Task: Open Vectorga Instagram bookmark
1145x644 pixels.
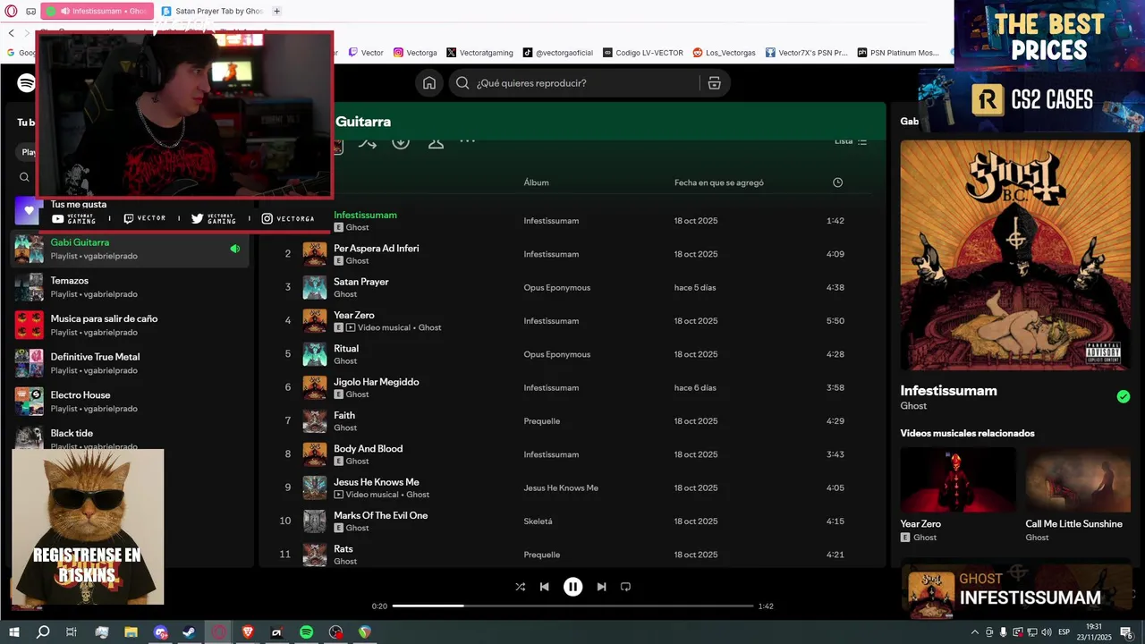Action: coord(415,53)
